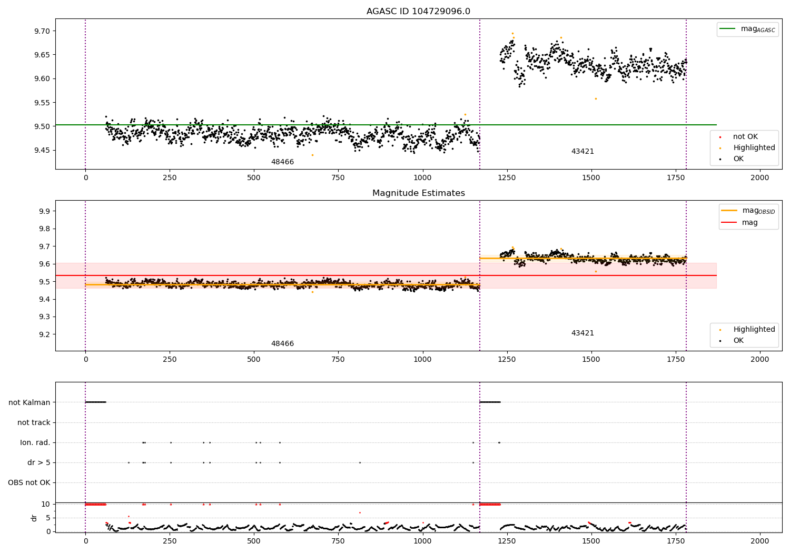
Task: Click the orange highlighted point near 9.44 in top panel
Action: coord(312,155)
